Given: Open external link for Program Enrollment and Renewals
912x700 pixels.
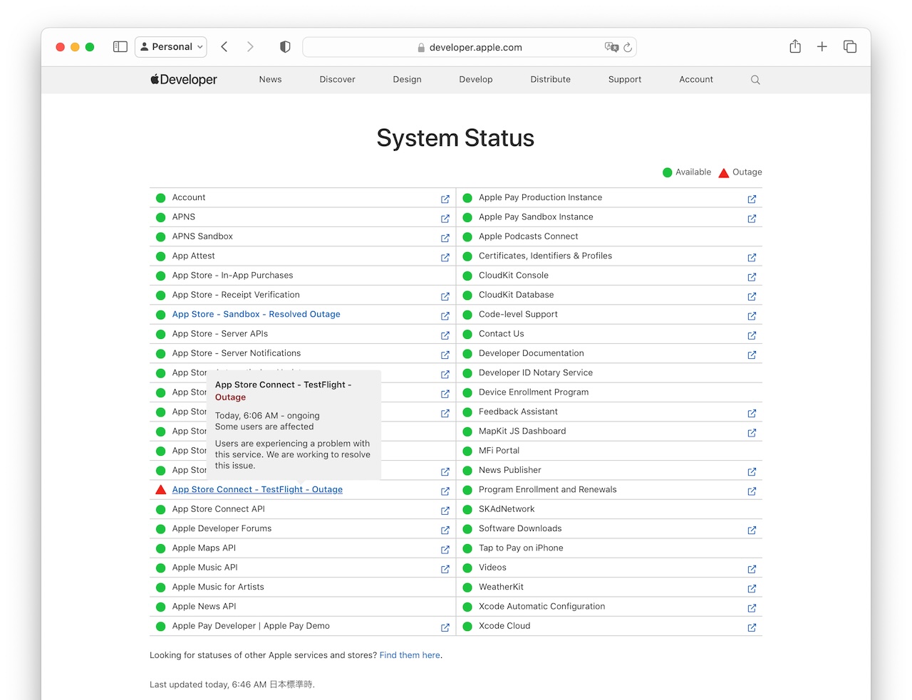Looking at the screenshot, I should click(752, 491).
